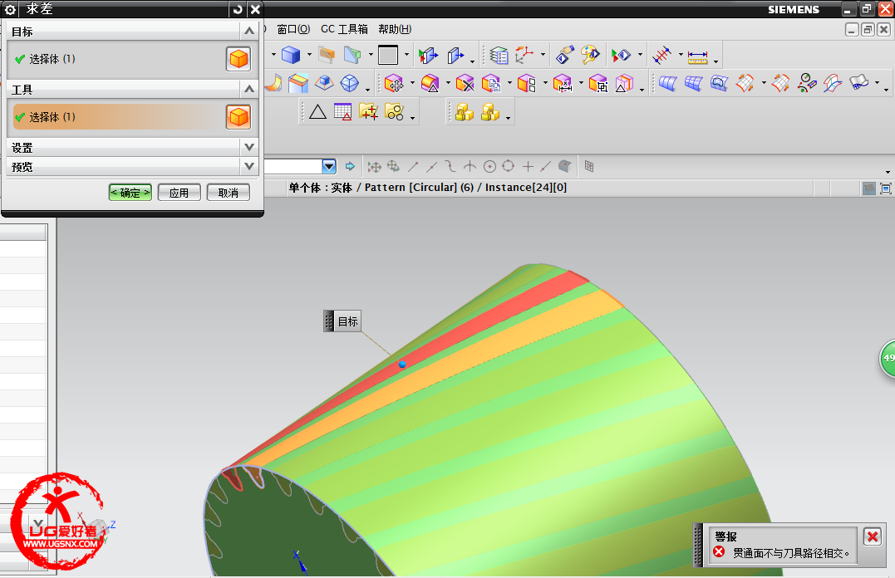Toggle the quadrant point snap
Image resolution: width=895 pixels, height=578 pixels.
pos(509,167)
